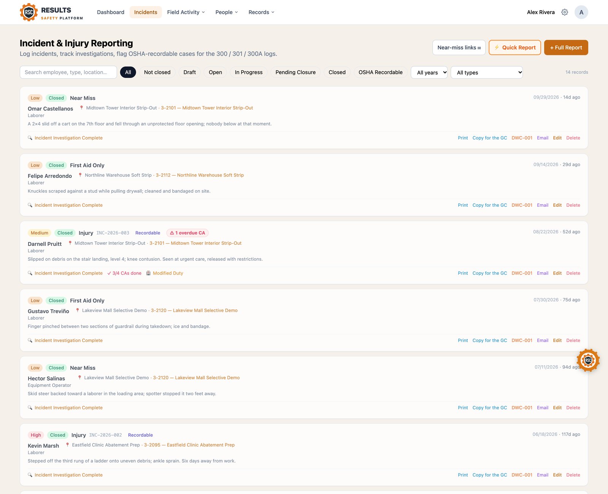Filter incidents by Not closed

[x=157, y=72]
